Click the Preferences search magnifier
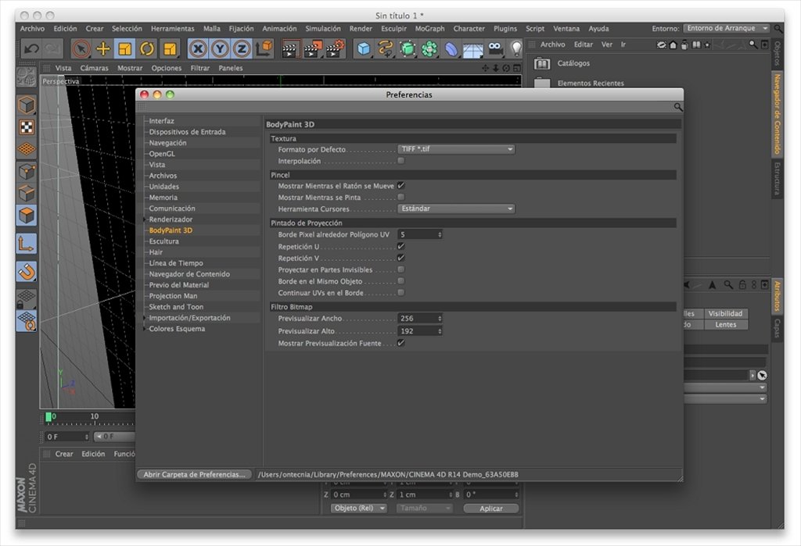 pos(677,107)
